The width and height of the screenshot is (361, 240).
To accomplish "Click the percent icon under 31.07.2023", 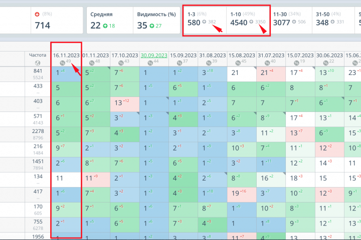I will tap(267, 62).
